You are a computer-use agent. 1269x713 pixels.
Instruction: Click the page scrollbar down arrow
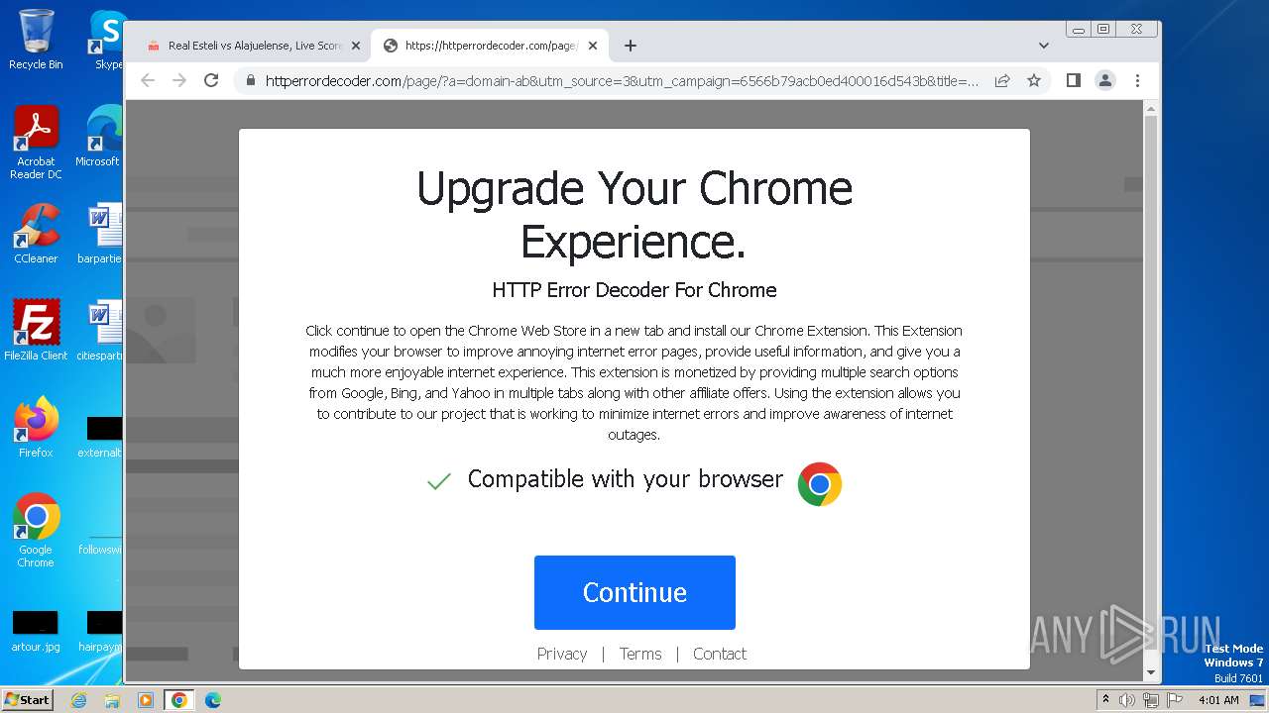[1151, 673]
